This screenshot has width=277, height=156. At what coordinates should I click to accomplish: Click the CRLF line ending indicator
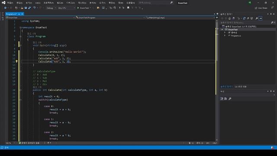[215, 143]
